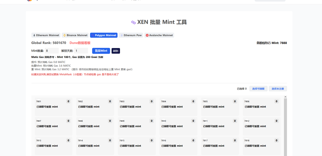
Task: Select address card 7815
Action: [x=137, y=146]
